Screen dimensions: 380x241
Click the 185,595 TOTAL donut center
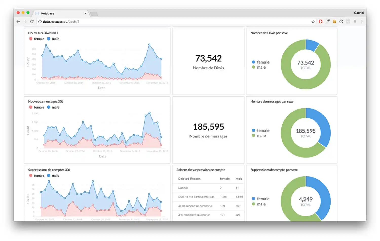coord(306,133)
